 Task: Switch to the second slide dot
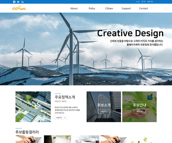87,83
